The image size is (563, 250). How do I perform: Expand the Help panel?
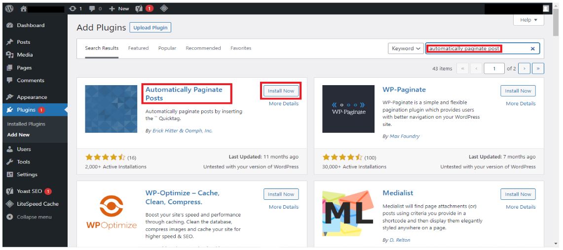[529, 20]
